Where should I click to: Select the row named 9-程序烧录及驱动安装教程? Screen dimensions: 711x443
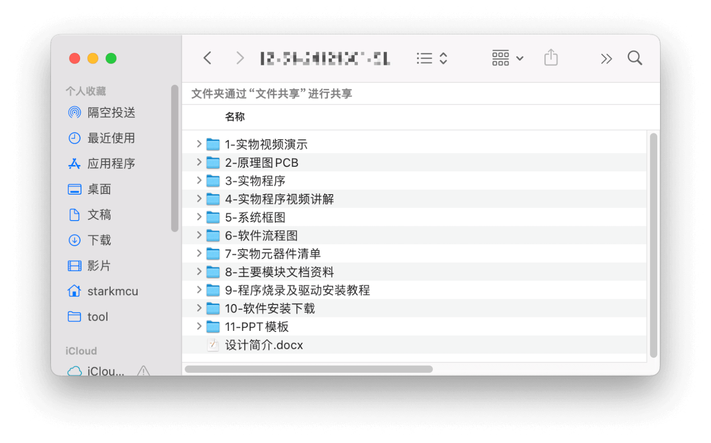coord(414,290)
